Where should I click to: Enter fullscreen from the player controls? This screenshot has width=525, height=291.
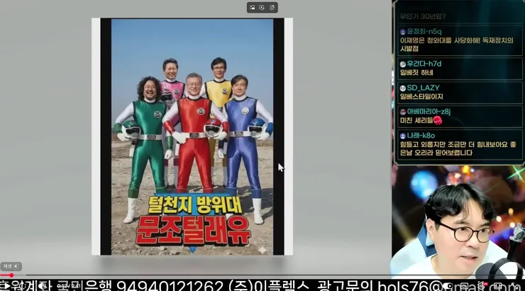(x=516, y=286)
